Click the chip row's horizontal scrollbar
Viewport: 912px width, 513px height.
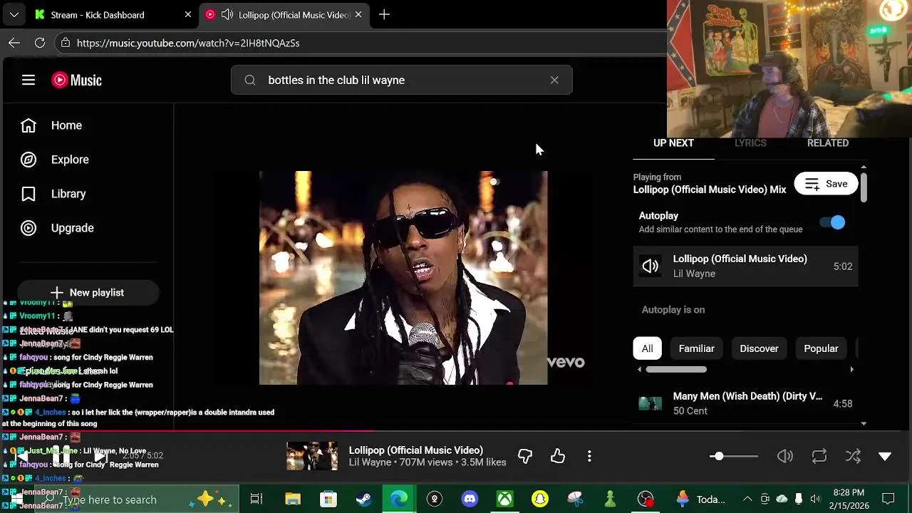point(676,369)
